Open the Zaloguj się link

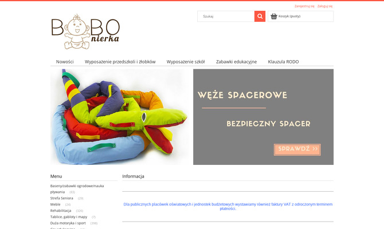pos(325,6)
